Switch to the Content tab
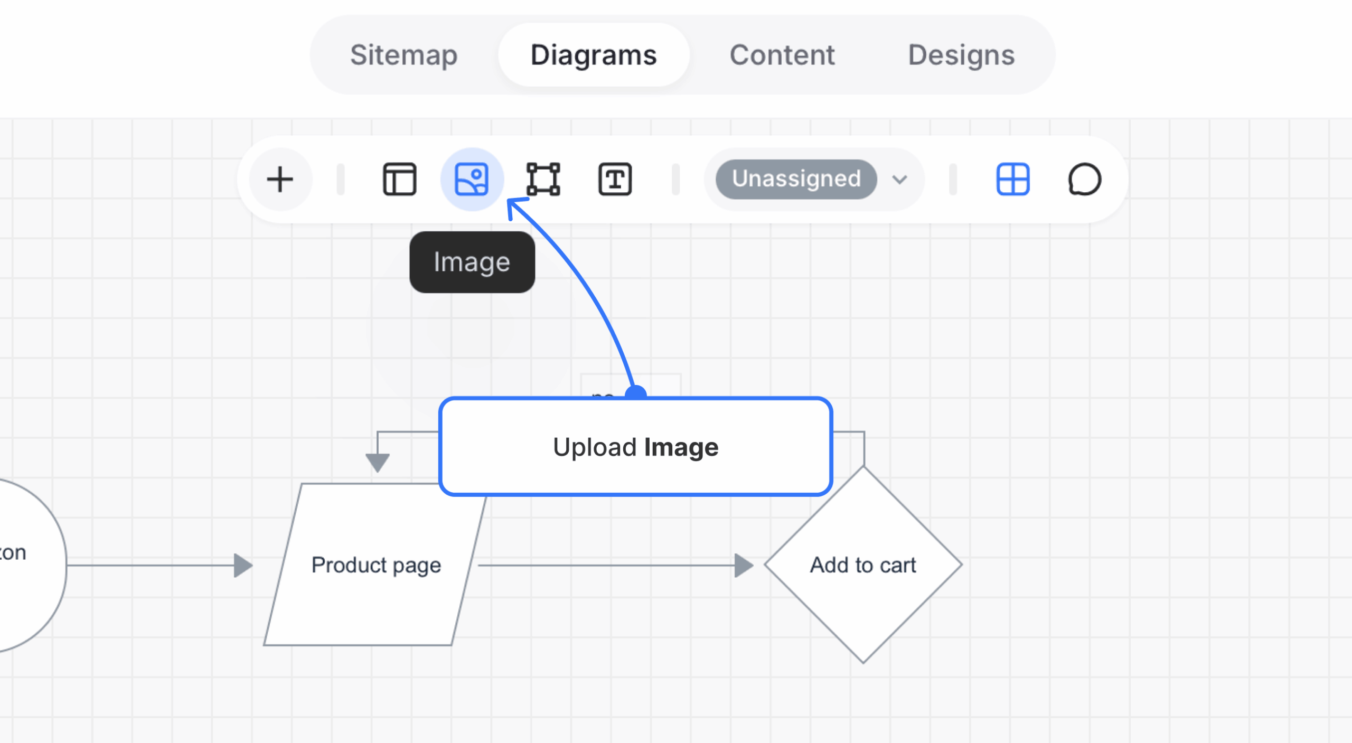 [x=782, y=55]
